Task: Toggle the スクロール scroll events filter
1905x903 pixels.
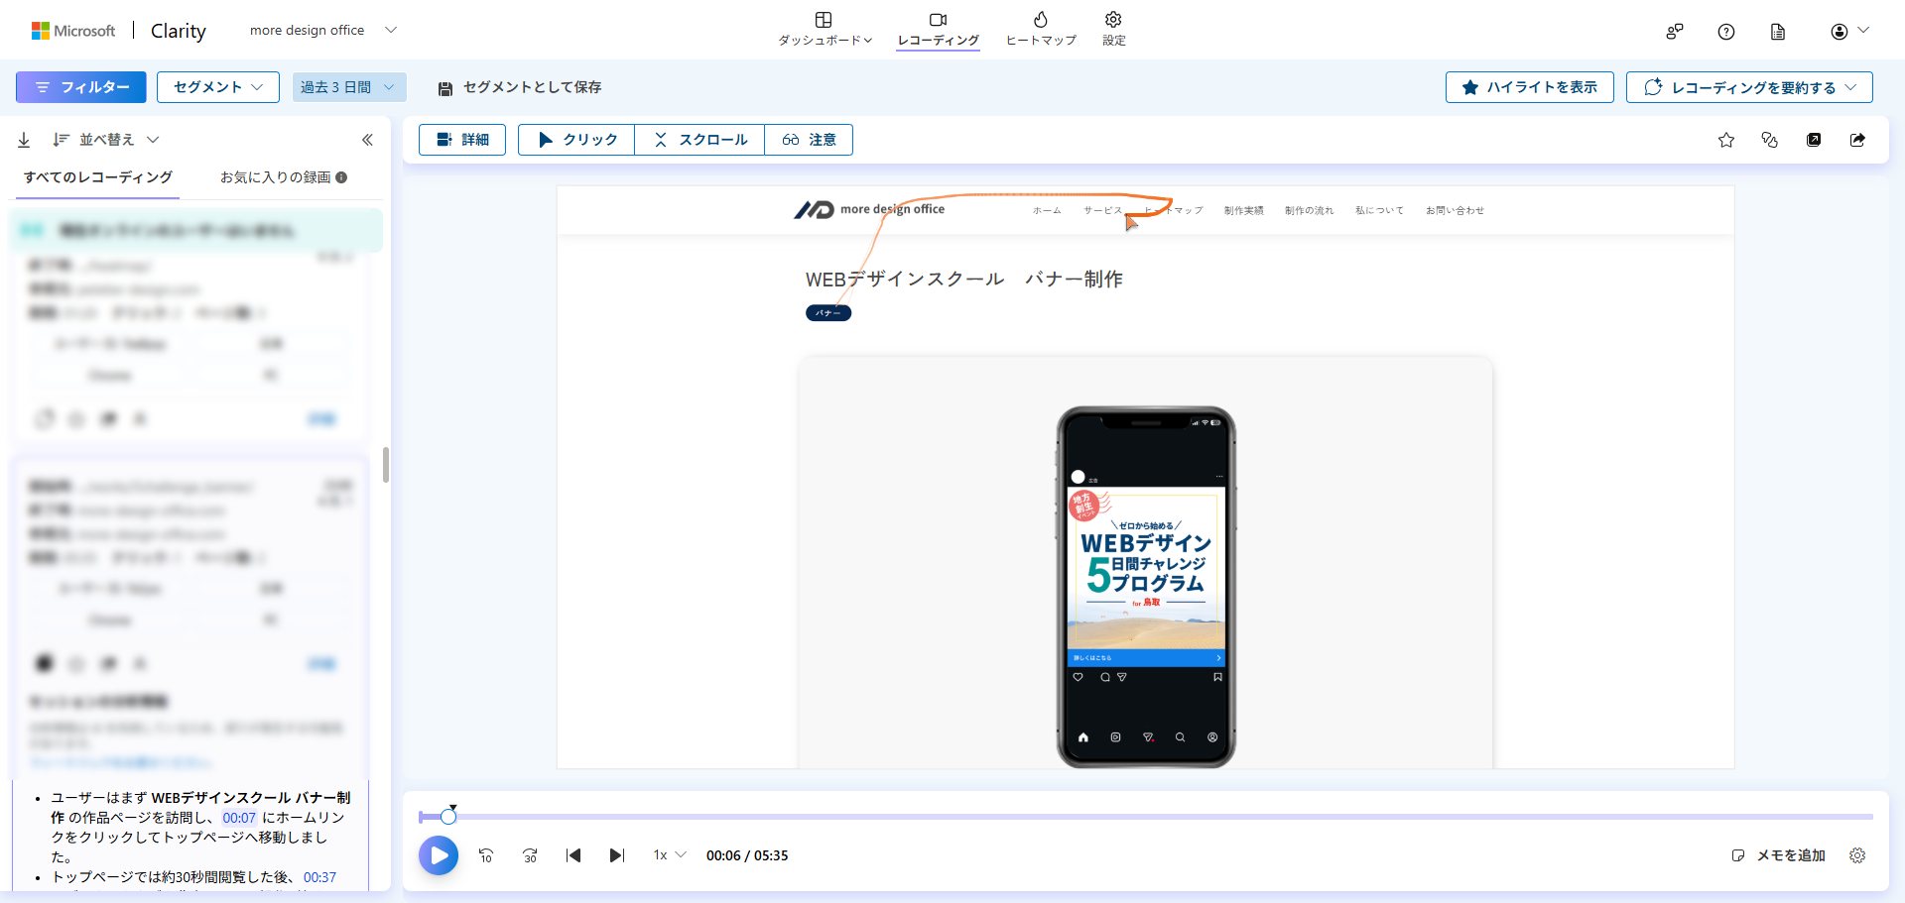Action: 699,140
